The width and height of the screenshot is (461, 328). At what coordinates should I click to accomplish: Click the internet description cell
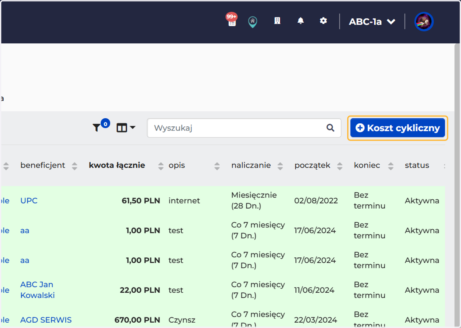184,200
